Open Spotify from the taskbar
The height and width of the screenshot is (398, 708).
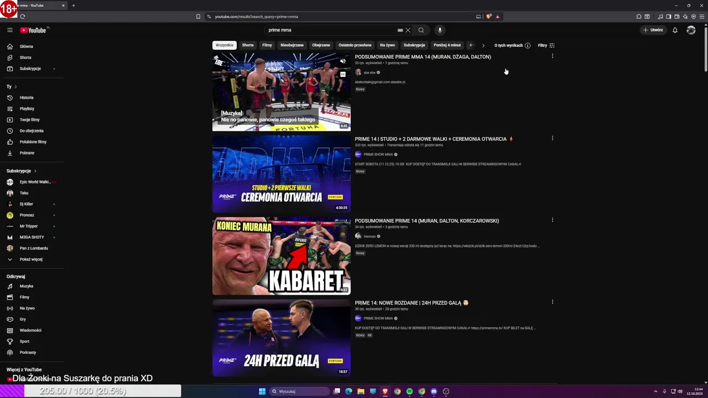[x=409, y=391]
